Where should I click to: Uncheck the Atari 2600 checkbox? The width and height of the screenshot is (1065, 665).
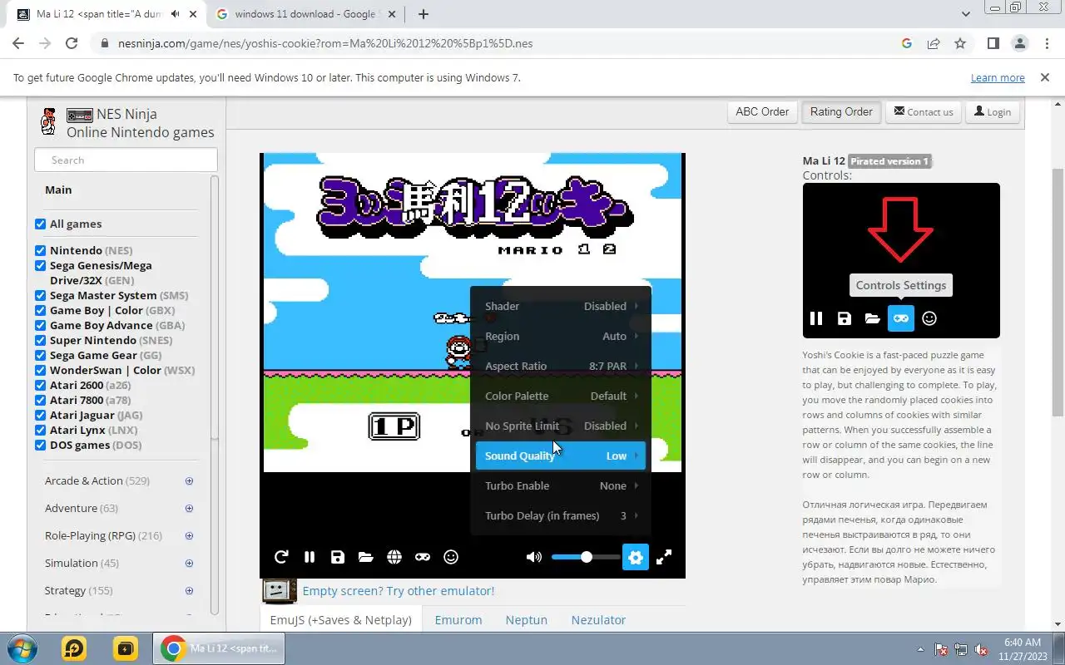[x=40, y=385]
